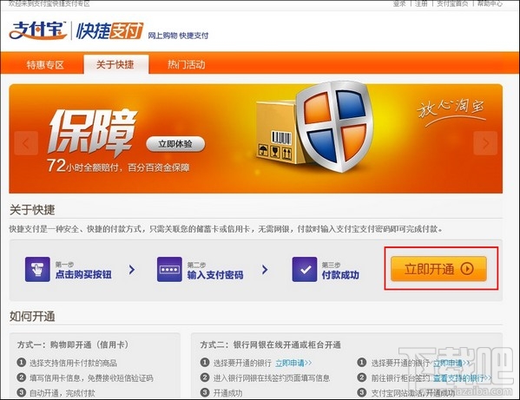Click the 立即体验 banner button
This screenshot has height=400, width=520.
point(175,144)
